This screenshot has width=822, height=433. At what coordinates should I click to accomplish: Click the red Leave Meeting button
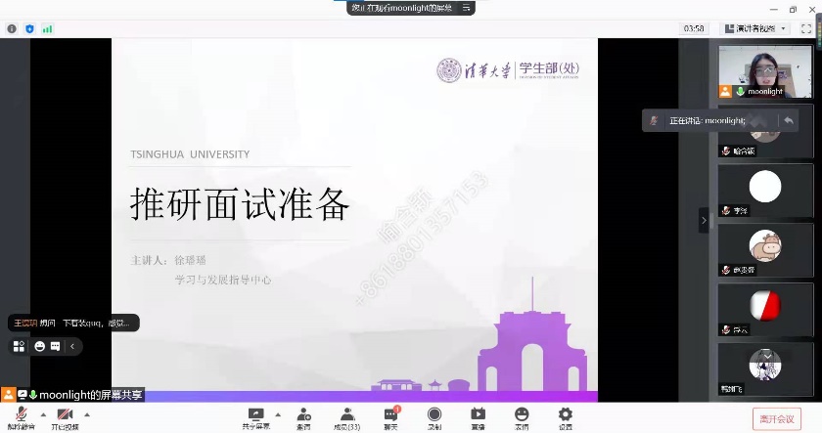click(x=783, y=418)
